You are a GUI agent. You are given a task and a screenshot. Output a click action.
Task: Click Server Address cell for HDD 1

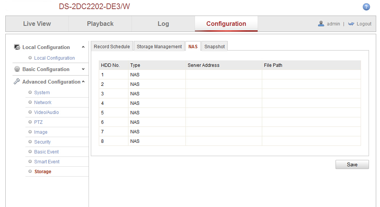coord(223,74)
